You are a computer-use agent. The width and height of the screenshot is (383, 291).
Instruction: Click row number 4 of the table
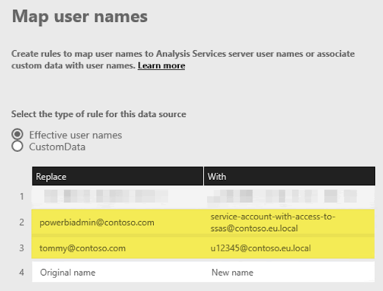pos(22,272)
